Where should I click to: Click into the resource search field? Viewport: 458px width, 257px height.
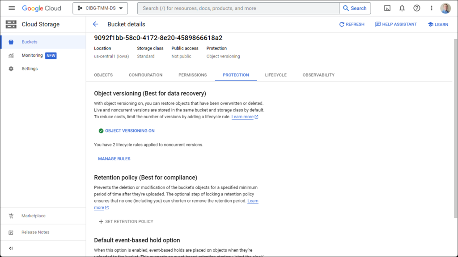[x=238, y=8]
